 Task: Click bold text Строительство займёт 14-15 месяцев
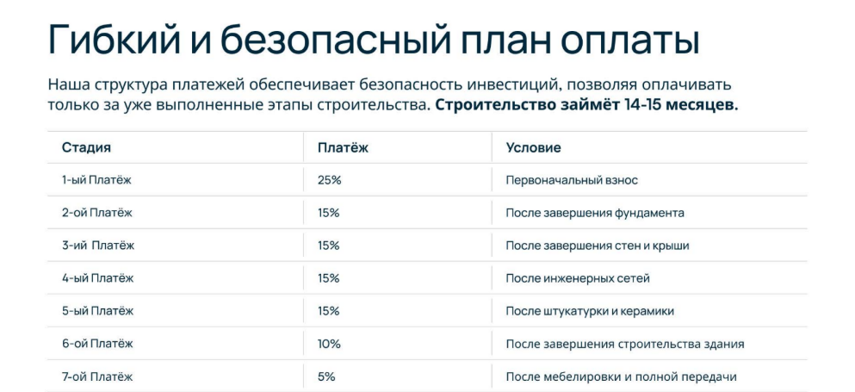coord(586,105)
